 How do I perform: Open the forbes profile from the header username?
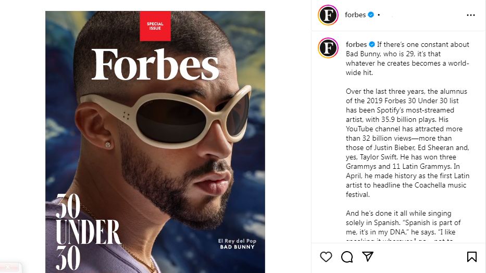355,15
